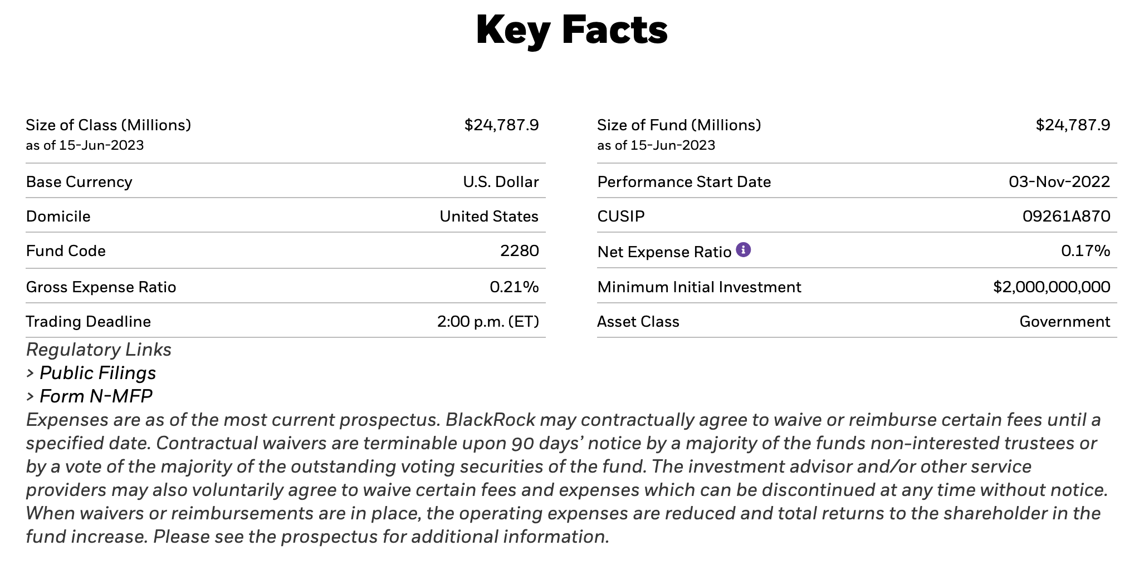Click the Gross Expense Ratio 0.21% value

pos(514,287)
